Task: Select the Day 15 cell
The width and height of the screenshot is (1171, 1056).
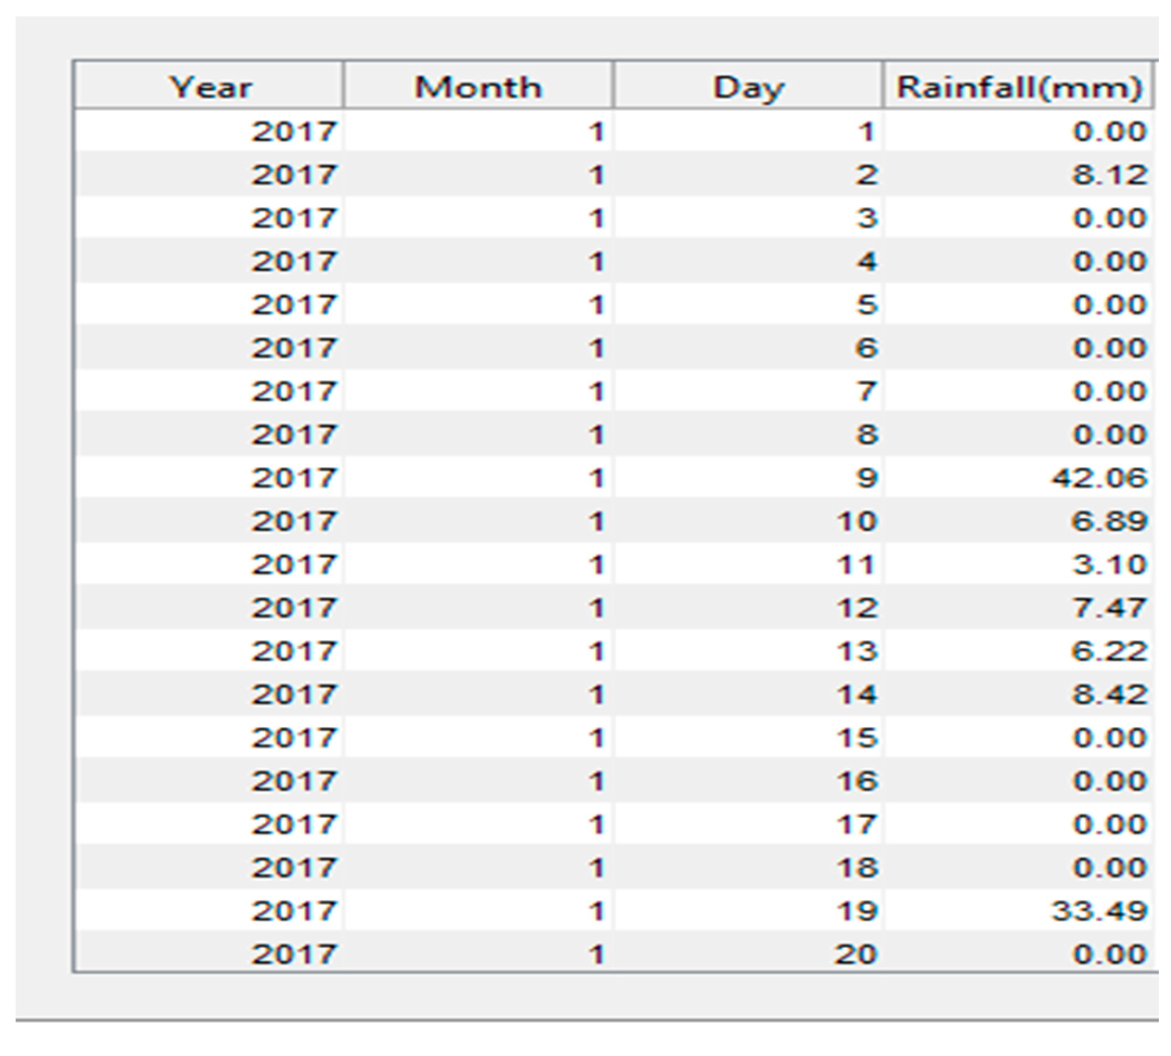Action: (x=748, y=738)
